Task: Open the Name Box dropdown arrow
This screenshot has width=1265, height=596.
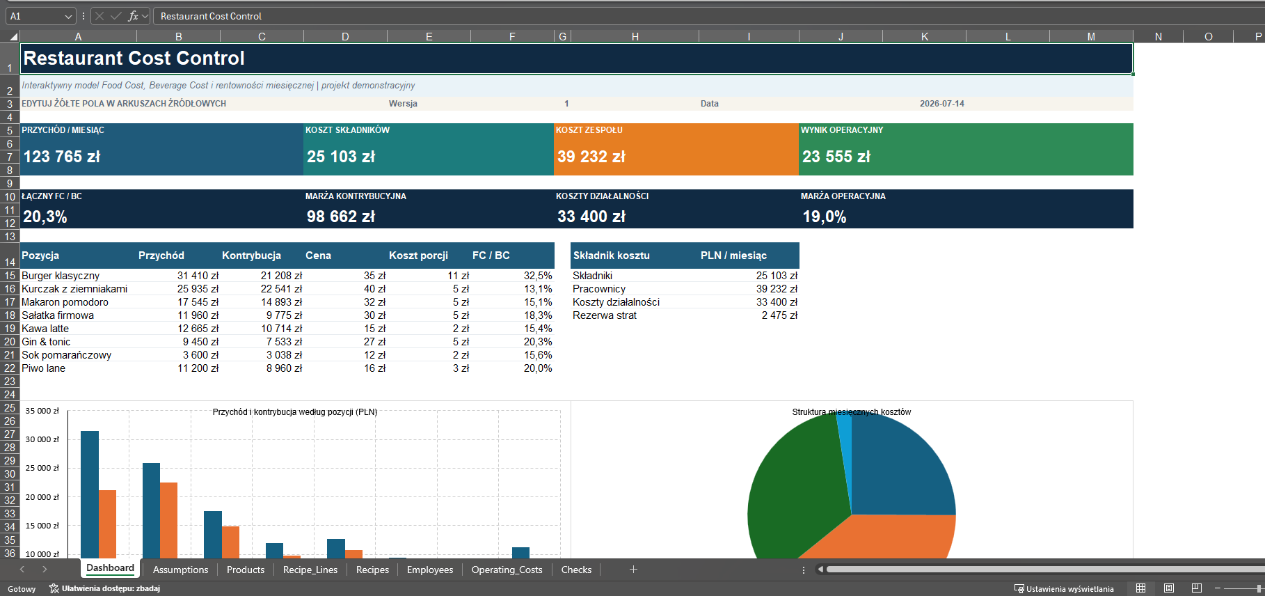Action: point(67,16)
